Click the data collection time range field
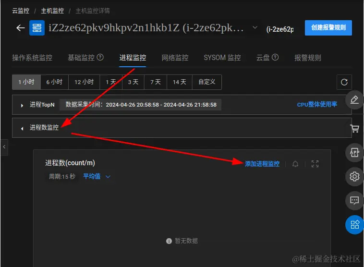Viewport: 364px width, 267px height. [140, 105]
